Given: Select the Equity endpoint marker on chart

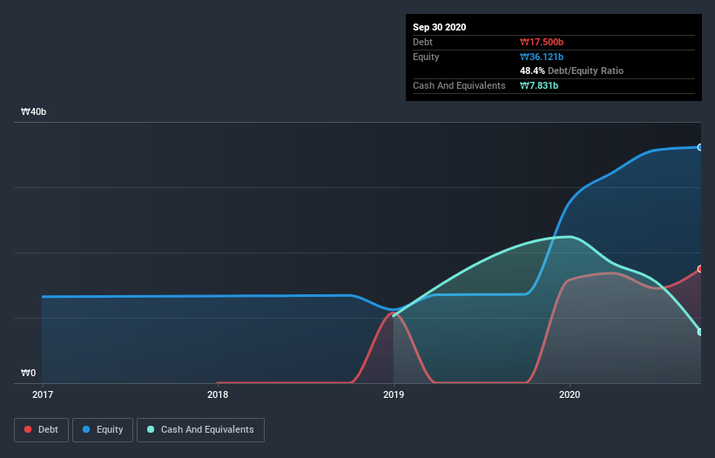Looking at the screenshot, I should [x=700, y=147].
